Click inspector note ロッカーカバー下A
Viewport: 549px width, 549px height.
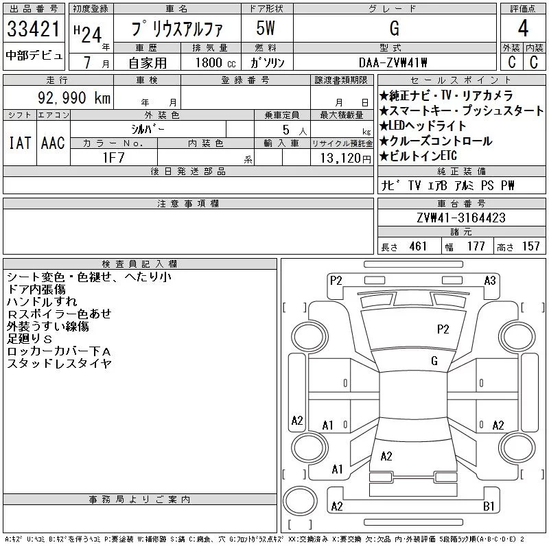(59, 351)
